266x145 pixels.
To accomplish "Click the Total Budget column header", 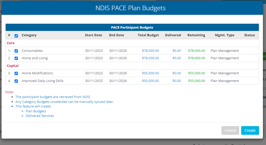I will [x=148, y=35].
